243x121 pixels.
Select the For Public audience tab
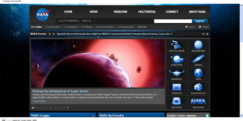pyautogui.click(x=36, y=27)
